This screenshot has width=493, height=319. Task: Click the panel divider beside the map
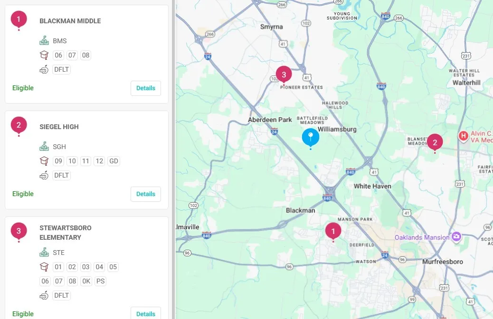174,159
